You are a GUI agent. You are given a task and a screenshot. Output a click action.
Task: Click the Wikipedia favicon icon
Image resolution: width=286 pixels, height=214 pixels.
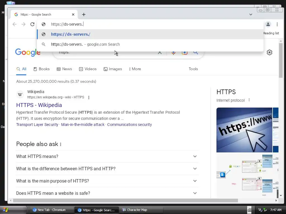(20, 94)
